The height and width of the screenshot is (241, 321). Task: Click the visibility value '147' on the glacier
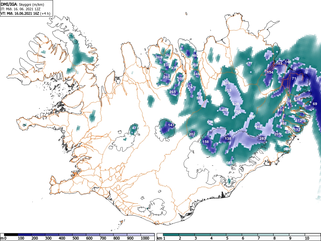pos(171,125)
